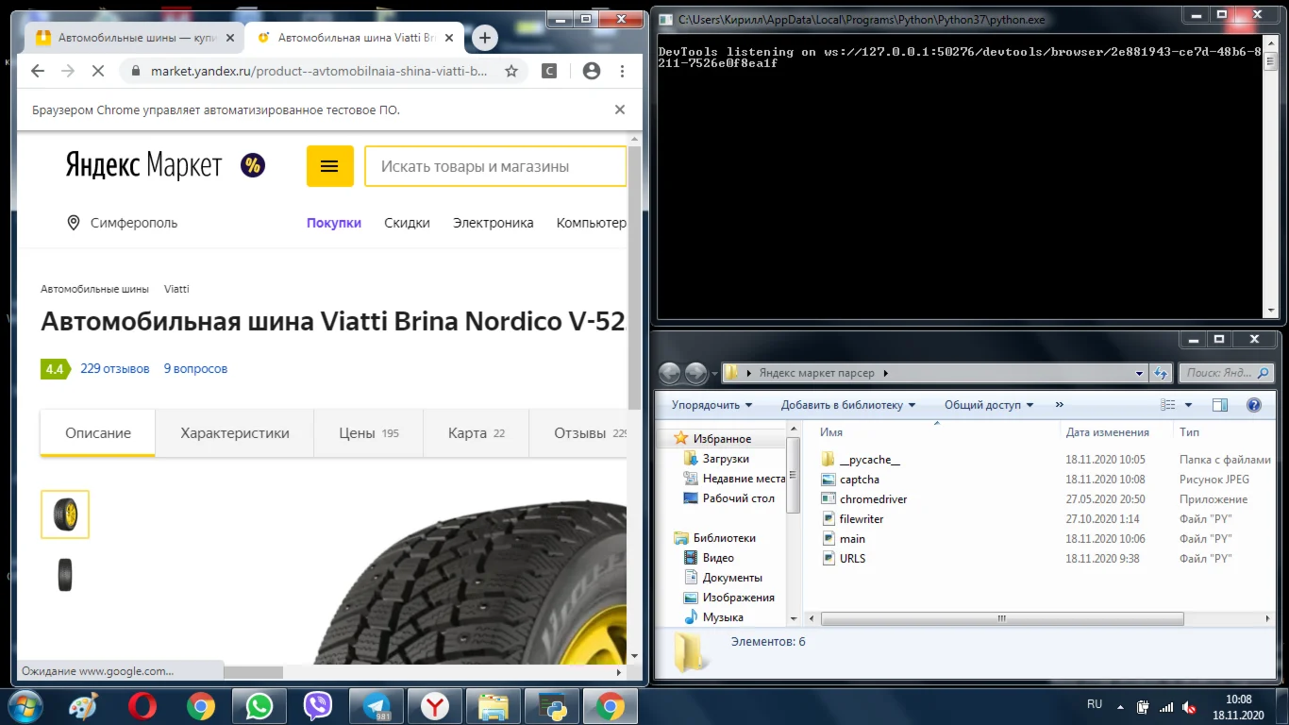
Task: Open Paint from the taskbar
Action: (83, 706)
